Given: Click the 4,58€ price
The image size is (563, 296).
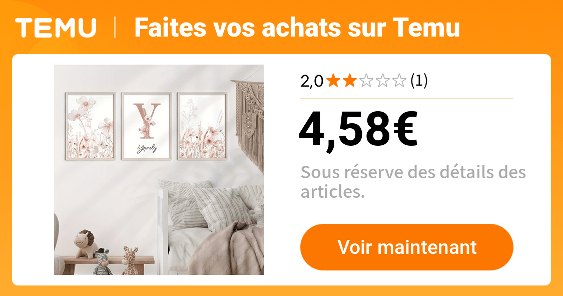Looking at the screenshot, I should 358,129.
